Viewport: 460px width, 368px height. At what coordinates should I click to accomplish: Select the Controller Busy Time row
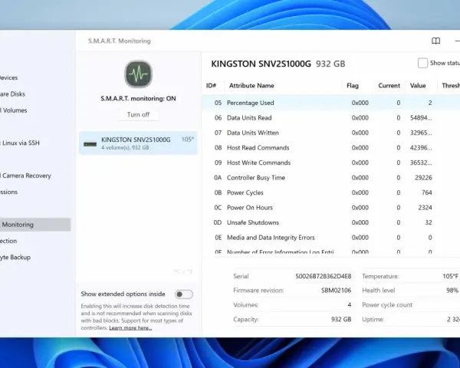coord(330,178)
